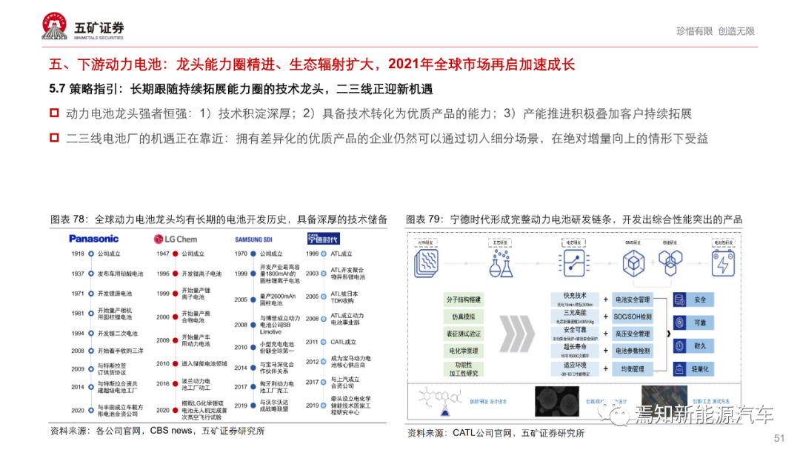
Task: Click CATL 2011 timeline marker
Action: (324, 343)
